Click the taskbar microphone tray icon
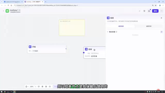Screen dimensions: 165x93 coord(147,92)
